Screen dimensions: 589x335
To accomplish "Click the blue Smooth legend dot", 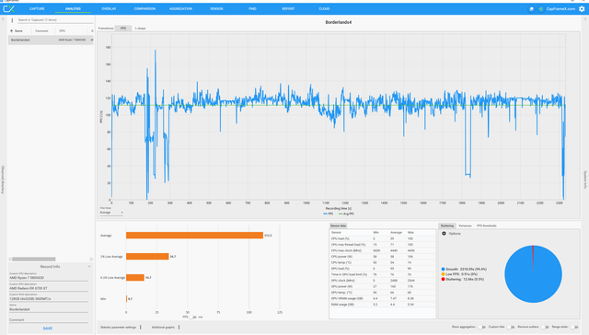I will coord(444,270).
